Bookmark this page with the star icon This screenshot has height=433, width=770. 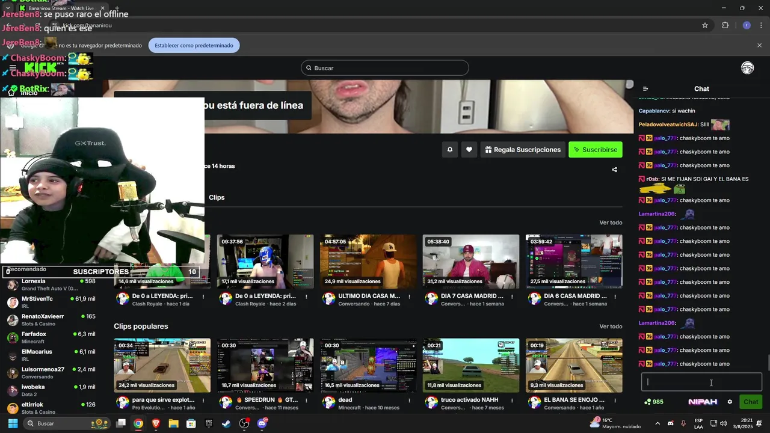coord(705,25)
